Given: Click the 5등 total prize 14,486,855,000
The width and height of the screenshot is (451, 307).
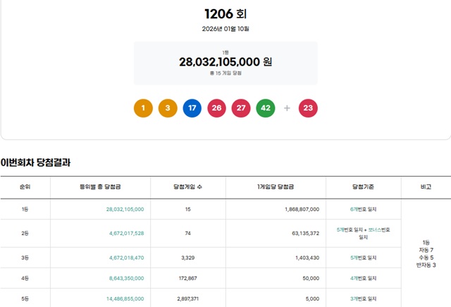Looking at the screenshot, I should coord(125,299).
